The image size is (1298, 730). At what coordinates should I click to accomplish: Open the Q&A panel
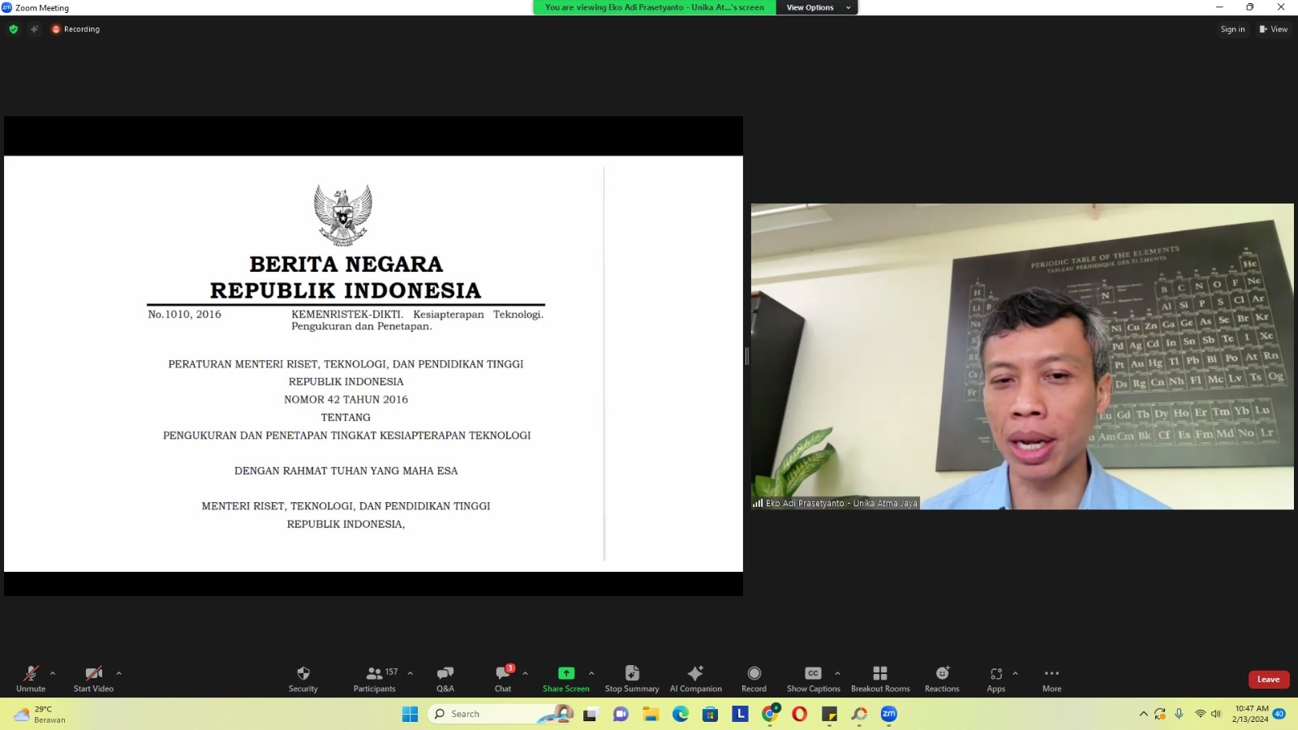tap(445, 678)
